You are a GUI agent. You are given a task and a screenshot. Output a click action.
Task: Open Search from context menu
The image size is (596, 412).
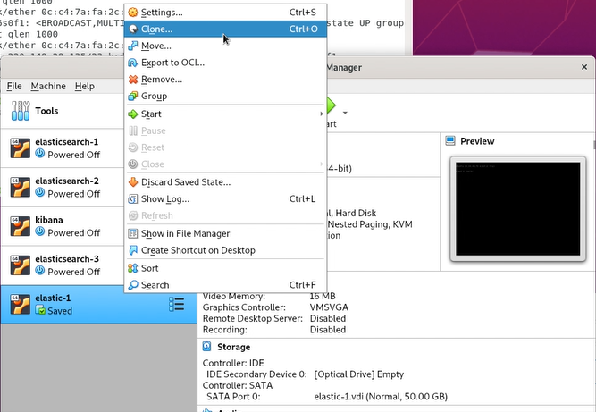[225, 285]
